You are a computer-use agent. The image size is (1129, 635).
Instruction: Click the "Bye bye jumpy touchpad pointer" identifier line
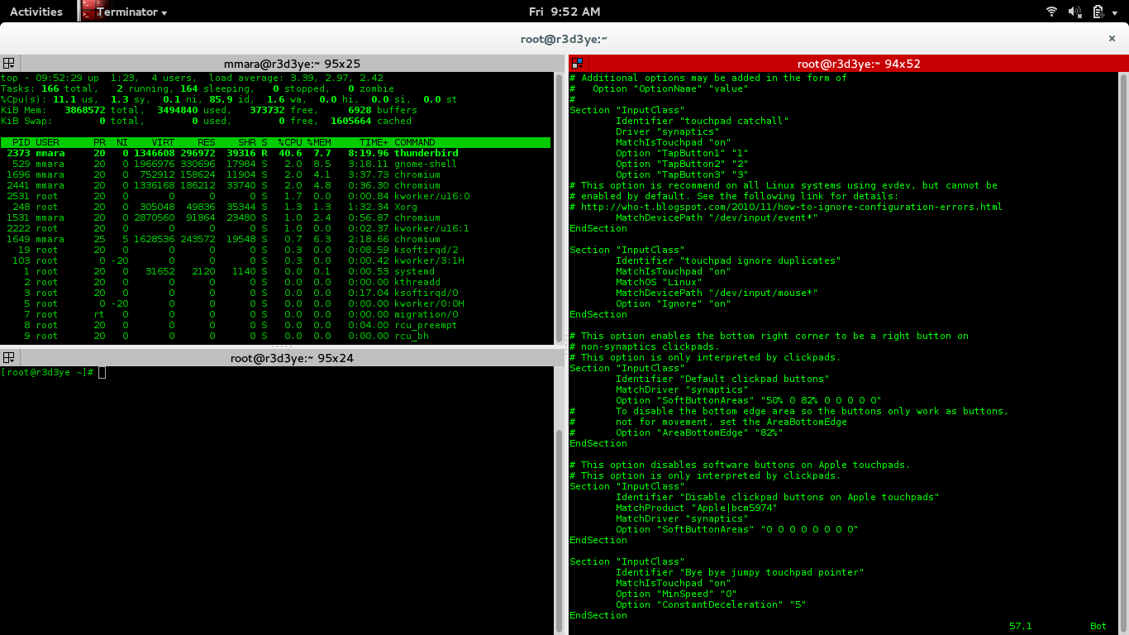click(x=740, y=572)
